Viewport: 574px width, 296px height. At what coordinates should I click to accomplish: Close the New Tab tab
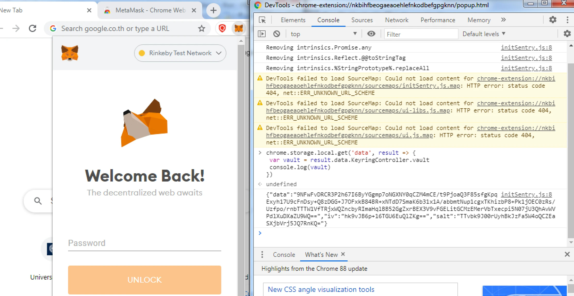pyautogui.click(x=89, y=10)
